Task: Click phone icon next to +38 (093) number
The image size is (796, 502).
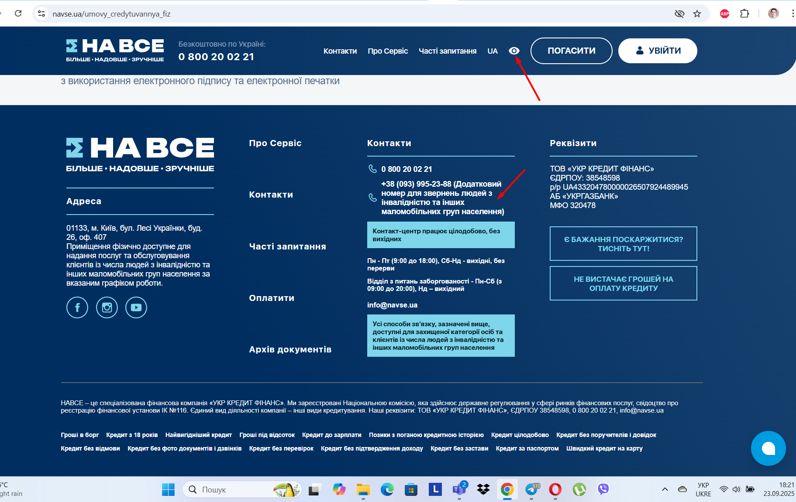Action: tap(372, 198)
